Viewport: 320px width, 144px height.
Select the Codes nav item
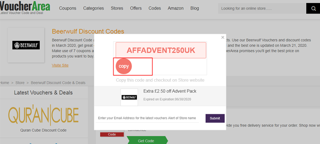pyautogui.click(x=155, y=8)
